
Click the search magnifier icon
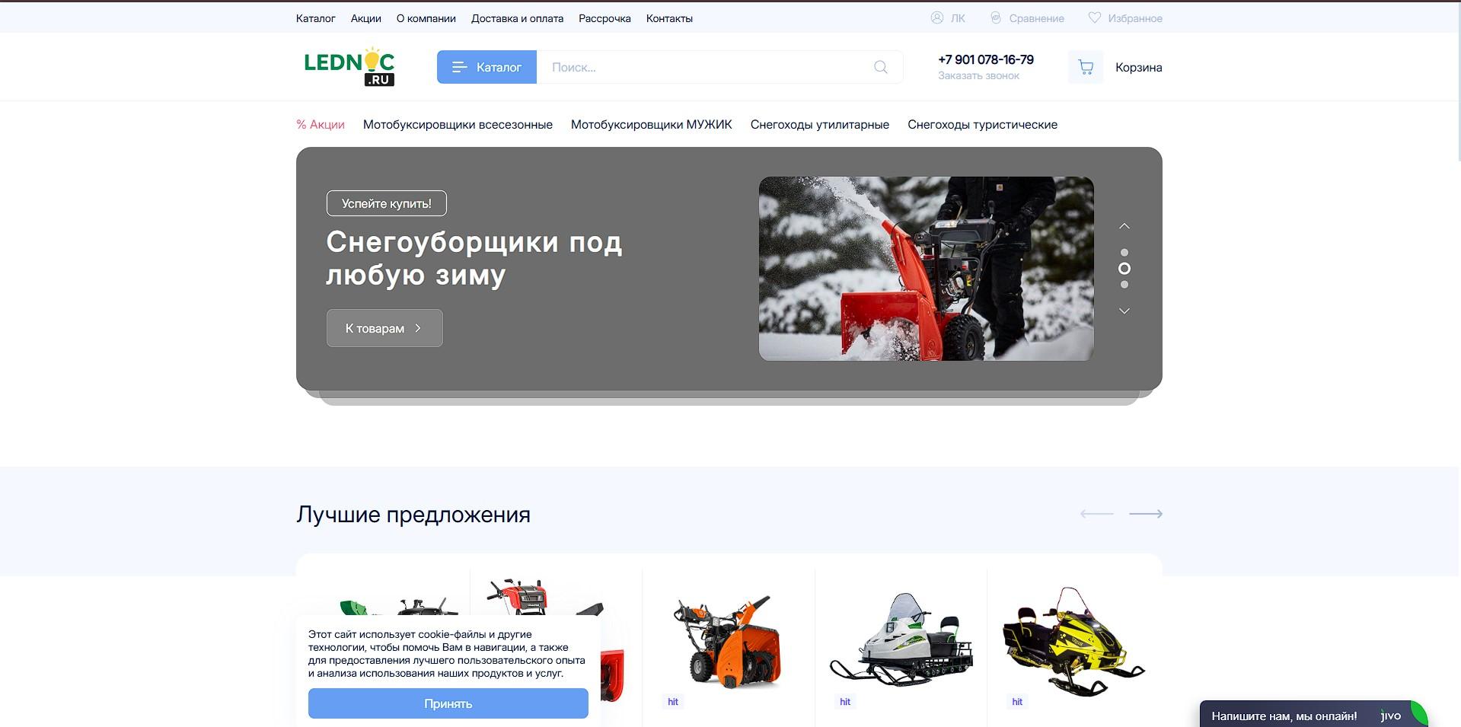(x=880, y=67)
